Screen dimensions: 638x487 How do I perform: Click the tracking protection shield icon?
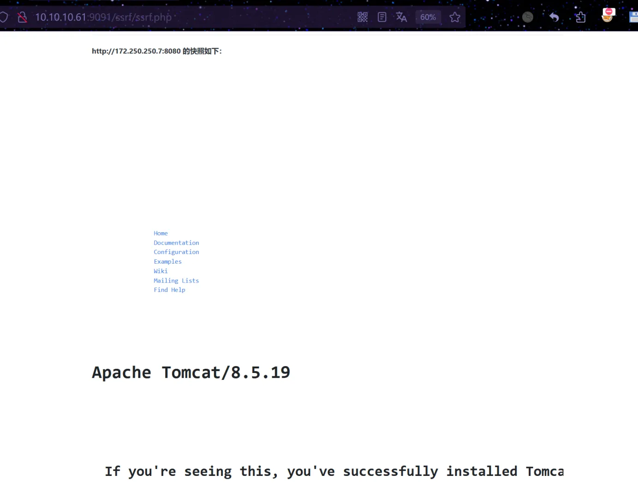tap(3, 18)
